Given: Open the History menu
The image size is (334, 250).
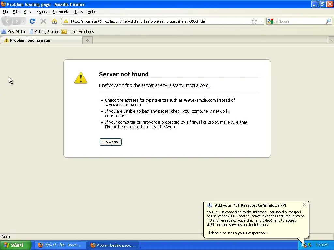Looking at the screenshot, I should coord(42,12).
